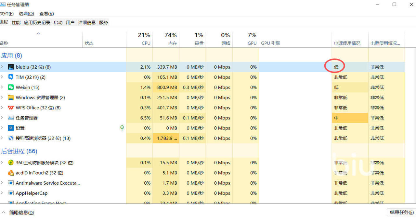
Task: Click the 搜狗高速浏览器 icon
Action: tap(11, 138)
